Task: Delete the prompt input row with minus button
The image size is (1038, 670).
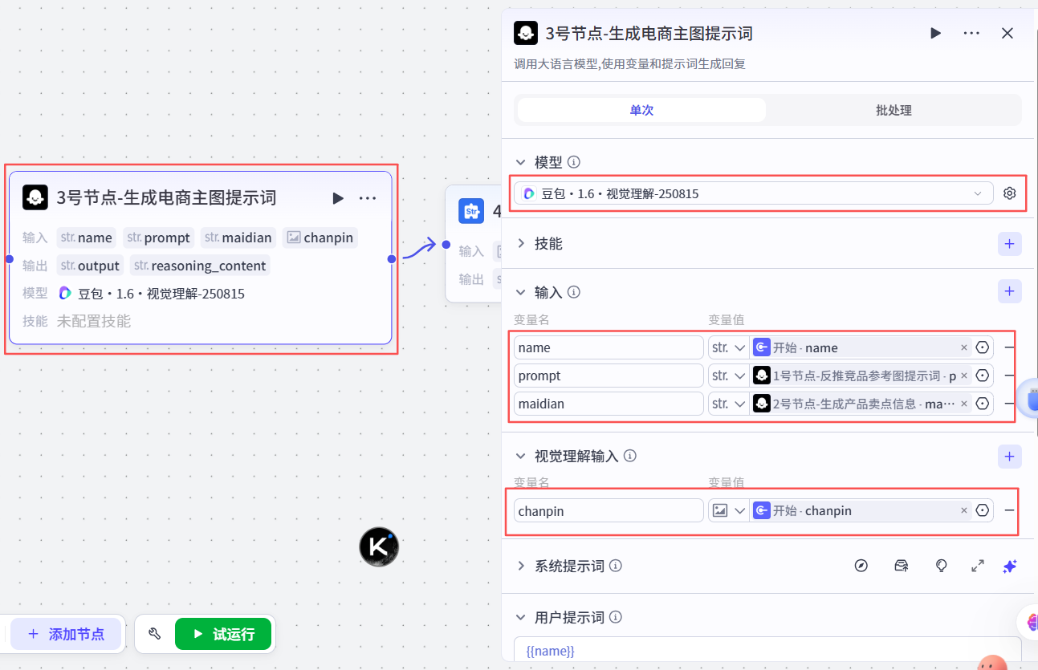Action: point(1009,375)
